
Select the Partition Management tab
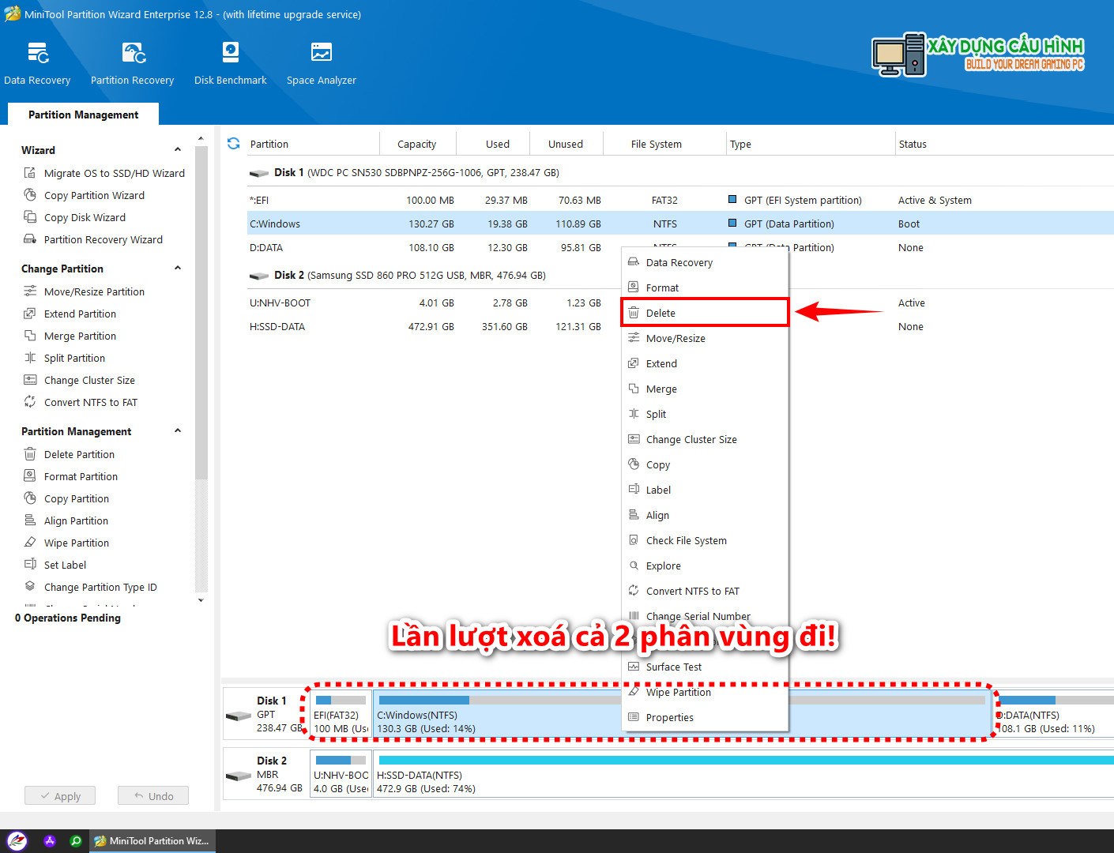pyautogui.click(x=83, y=115)
